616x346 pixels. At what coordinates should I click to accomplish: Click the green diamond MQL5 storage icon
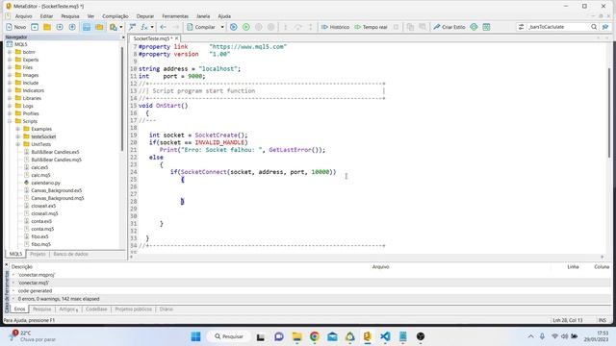coord(474,27)
